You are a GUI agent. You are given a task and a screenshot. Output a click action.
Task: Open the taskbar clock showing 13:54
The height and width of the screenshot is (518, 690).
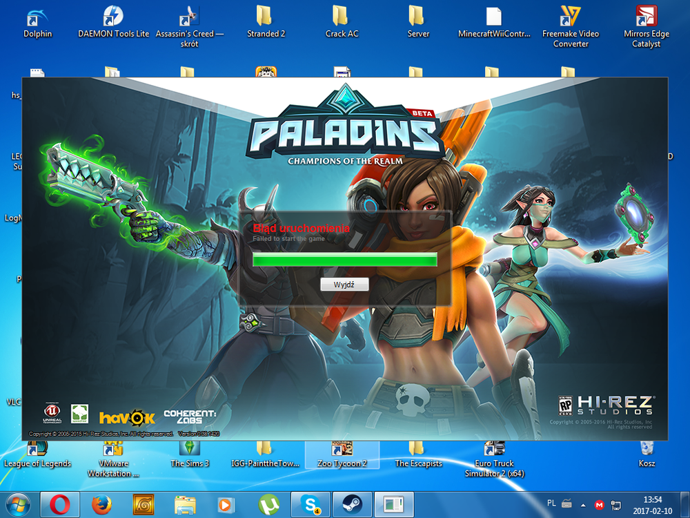[653, 506]
